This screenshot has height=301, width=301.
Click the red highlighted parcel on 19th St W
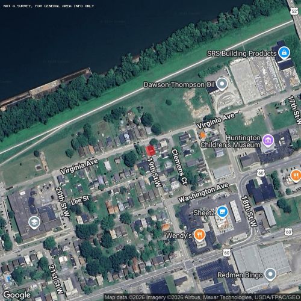(150, 150)
